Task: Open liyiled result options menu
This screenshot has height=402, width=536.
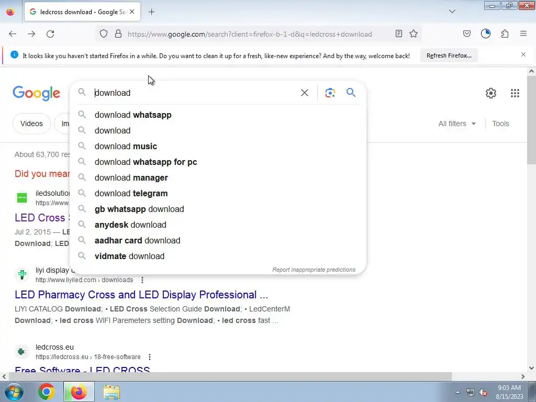Action: click(x=142, y=280)
